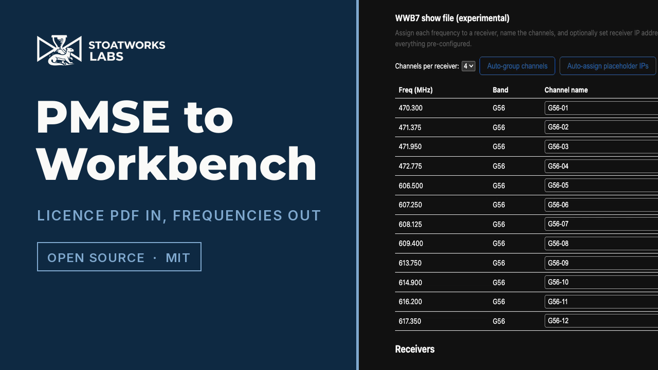Focus the G56-10 channel name input

[601, 282]
